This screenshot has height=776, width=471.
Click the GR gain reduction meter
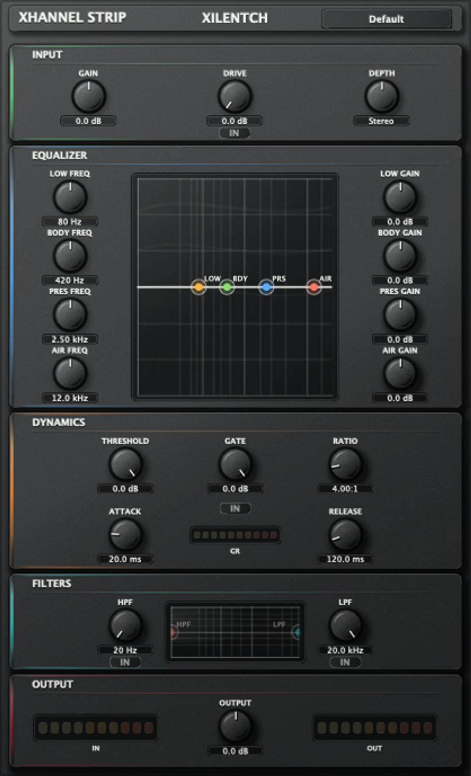[x=235, y=535]
